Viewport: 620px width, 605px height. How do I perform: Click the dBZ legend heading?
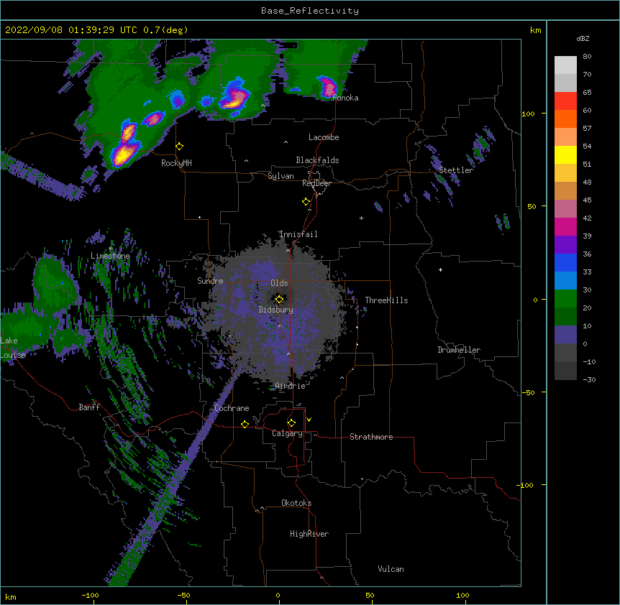583,38
